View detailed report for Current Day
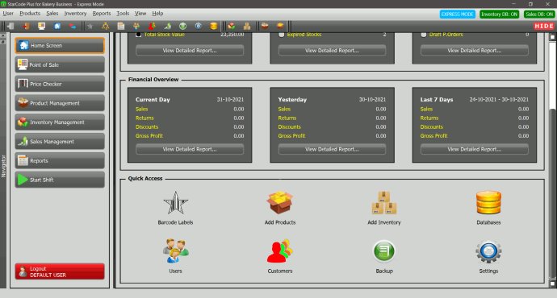Screen dimensions: 557x298 (x=190, y=150)
